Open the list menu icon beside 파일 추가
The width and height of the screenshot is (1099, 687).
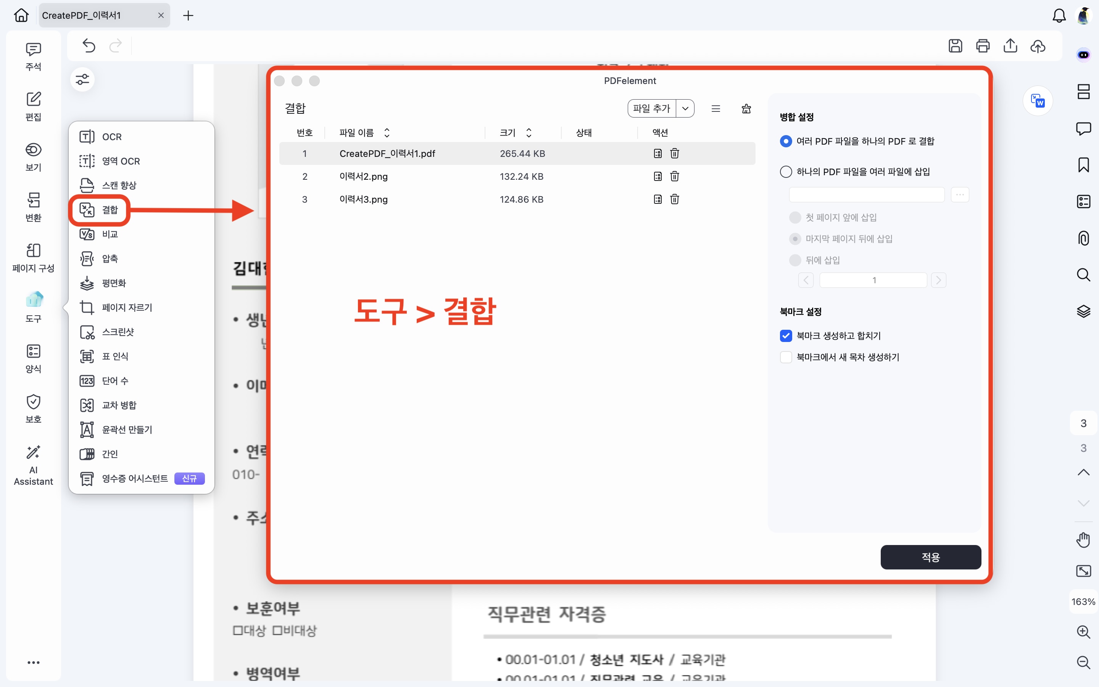coord(716,109)
